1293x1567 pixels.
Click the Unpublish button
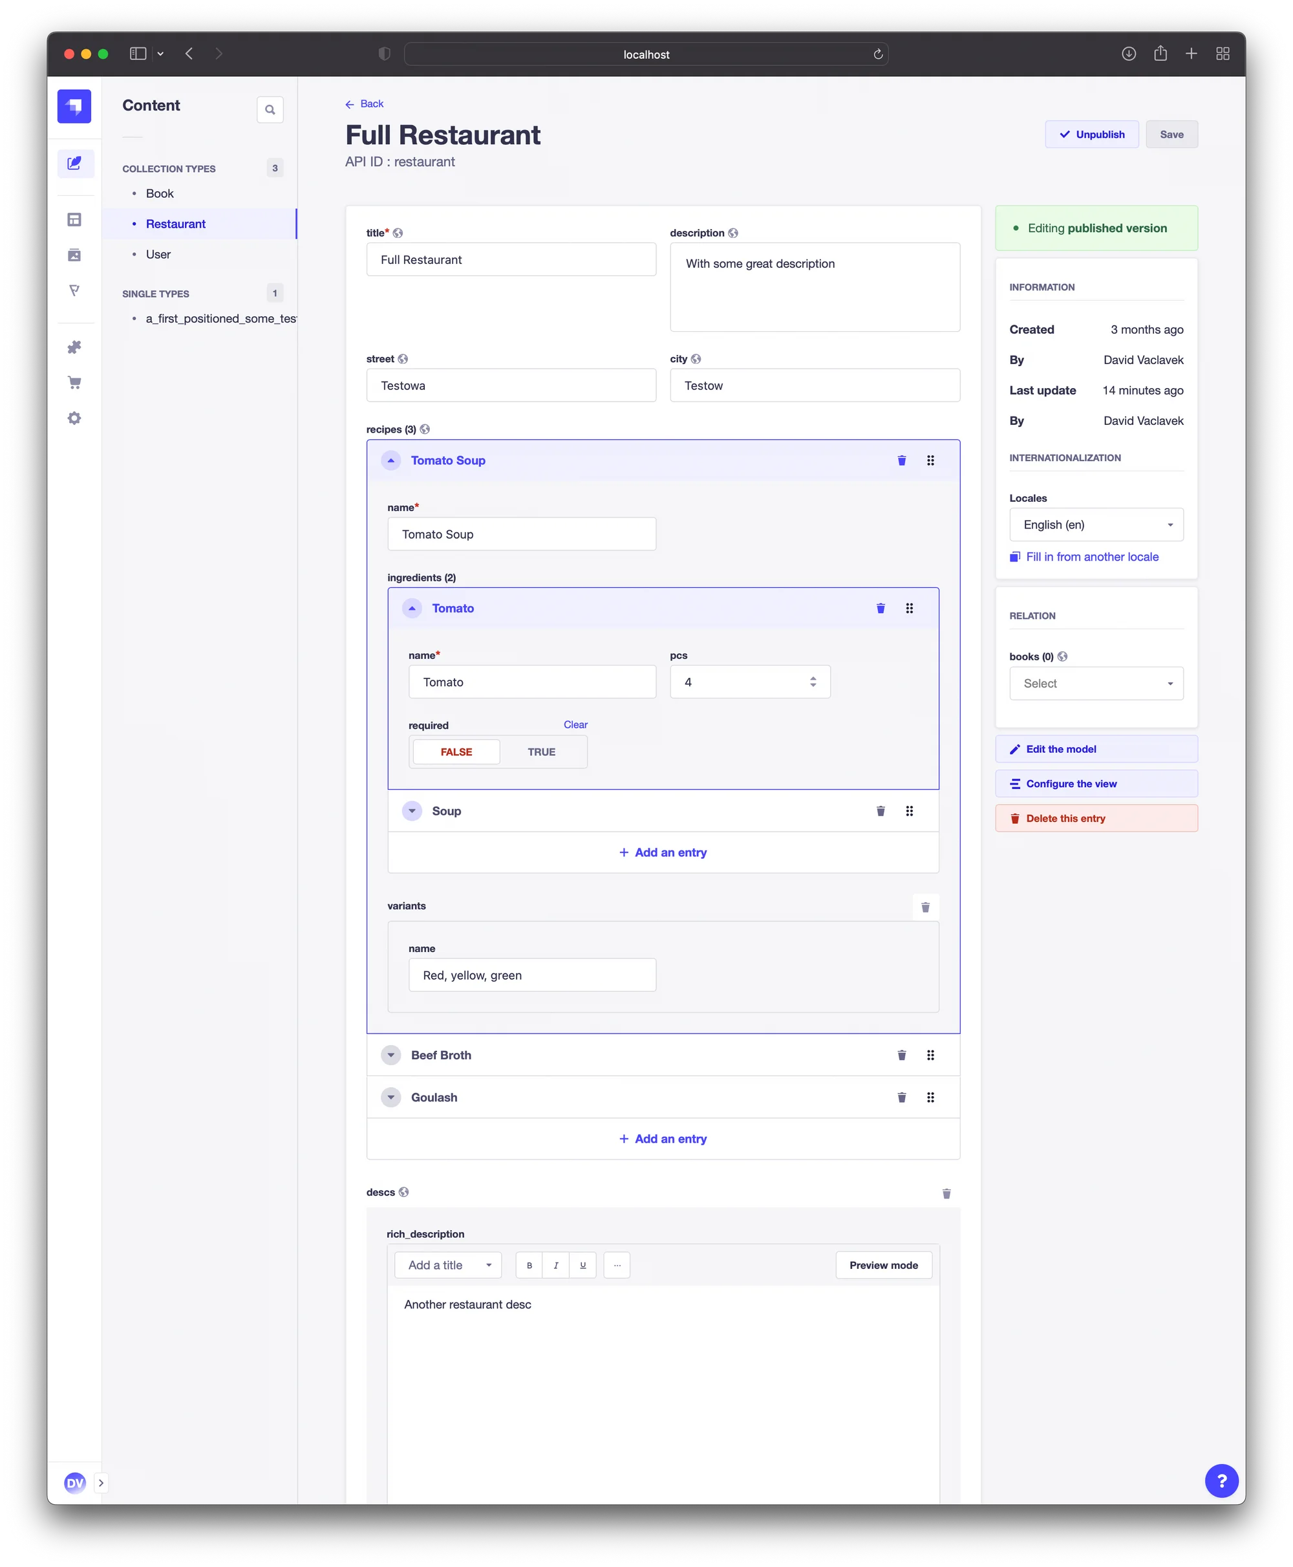(1091, 135)
